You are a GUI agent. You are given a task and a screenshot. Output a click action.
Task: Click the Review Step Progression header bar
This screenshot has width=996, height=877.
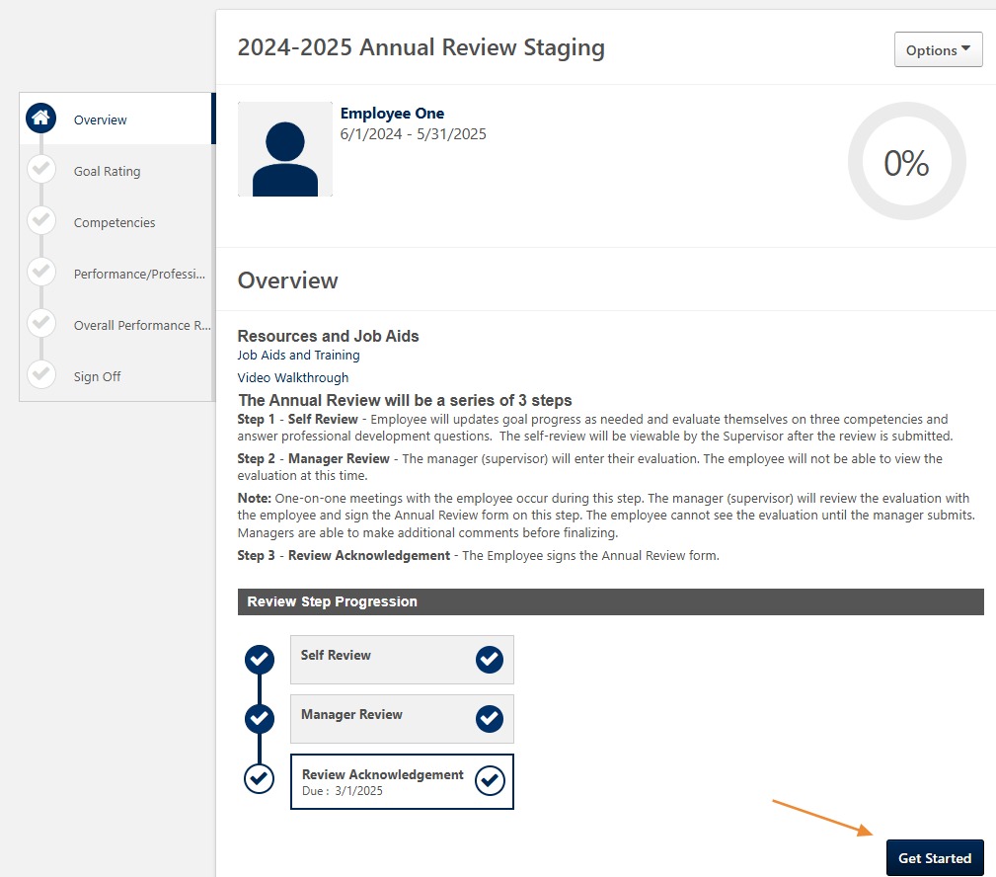[x=610, y=601]
